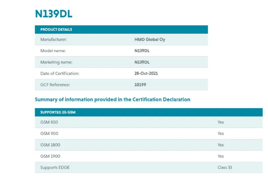This screenshot has width=268, height=178.
Task: Select Yes value in GSM 900 row
Action: 221,134
